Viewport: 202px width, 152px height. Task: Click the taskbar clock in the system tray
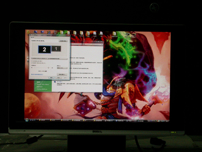coord(167,121)
